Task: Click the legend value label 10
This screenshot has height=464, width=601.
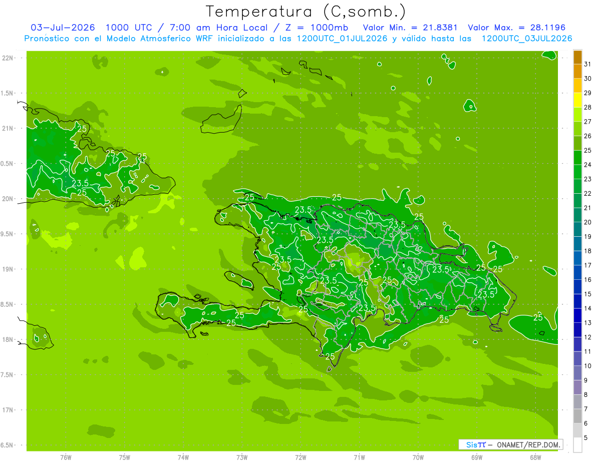Action: [x=587, y=366]
